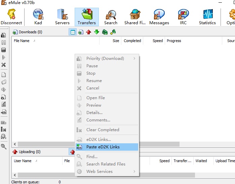Go to the Search page
Screen dimensions: 235x184
(x=111, y=17)
